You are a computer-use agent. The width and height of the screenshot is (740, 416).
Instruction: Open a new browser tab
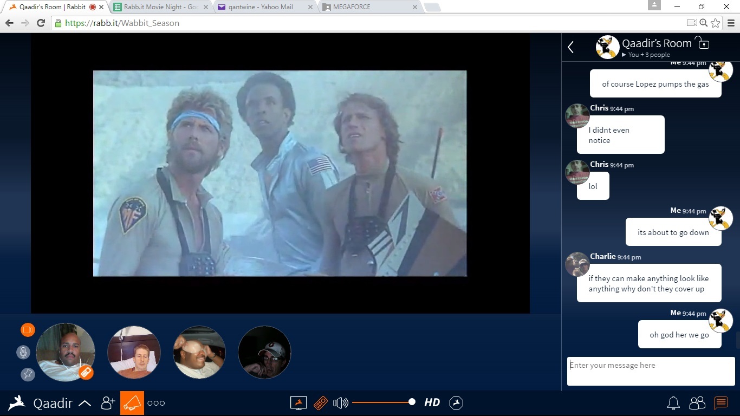(x=432, y=7)
